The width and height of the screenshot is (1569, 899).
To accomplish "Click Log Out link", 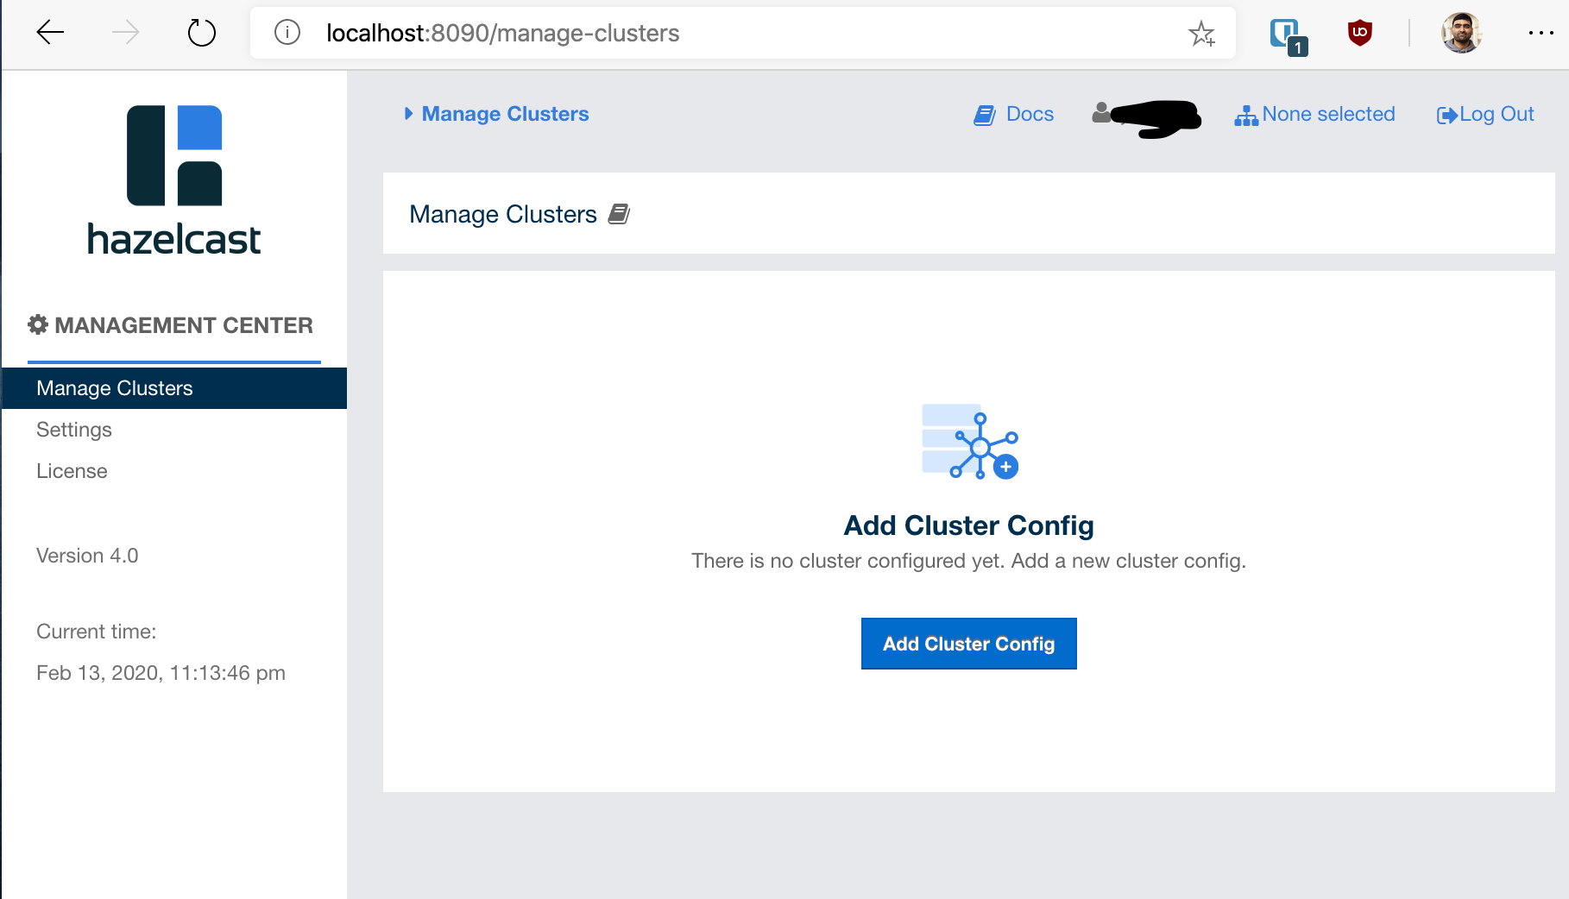I will click(1497, 114).
